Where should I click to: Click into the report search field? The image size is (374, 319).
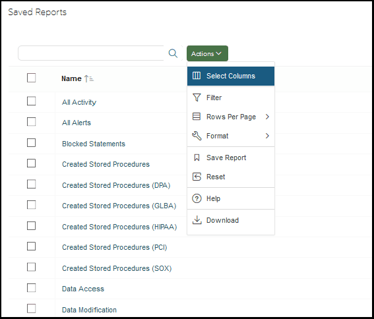click(x=92, y=53)
